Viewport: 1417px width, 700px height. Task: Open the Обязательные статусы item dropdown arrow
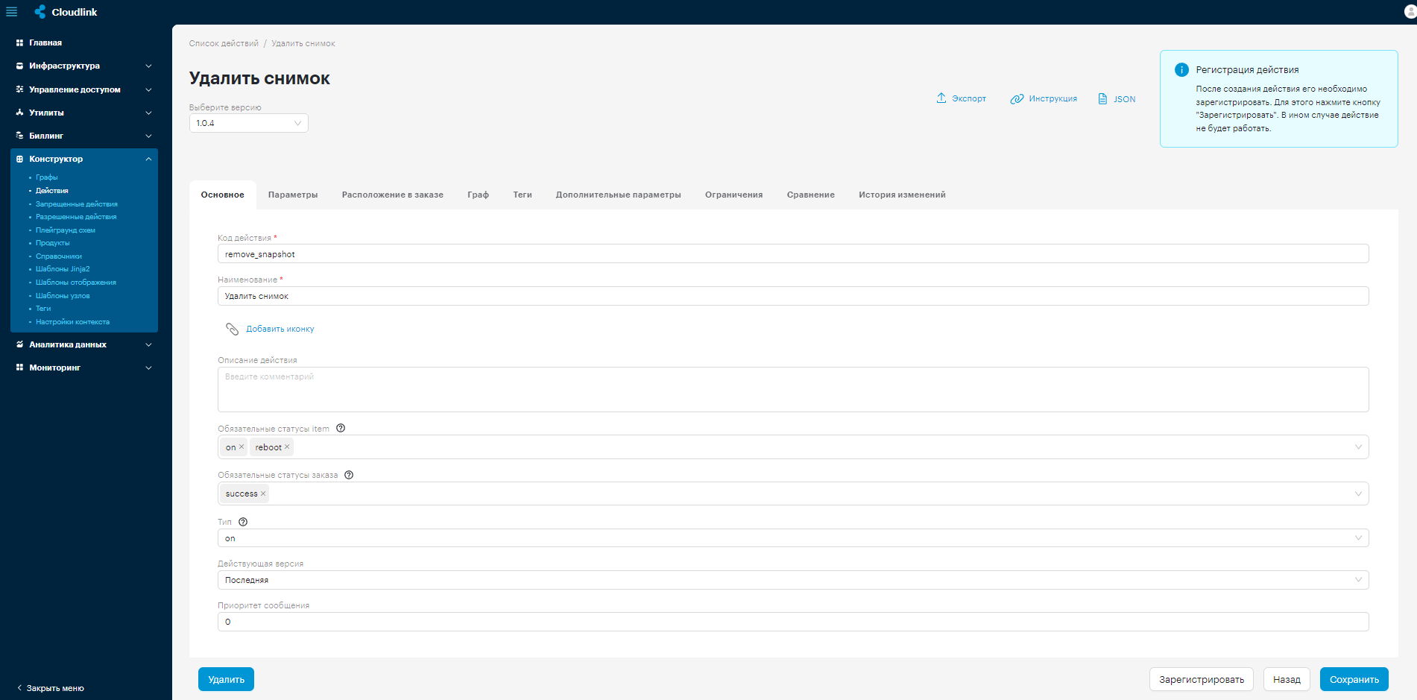coord(1358,447)
